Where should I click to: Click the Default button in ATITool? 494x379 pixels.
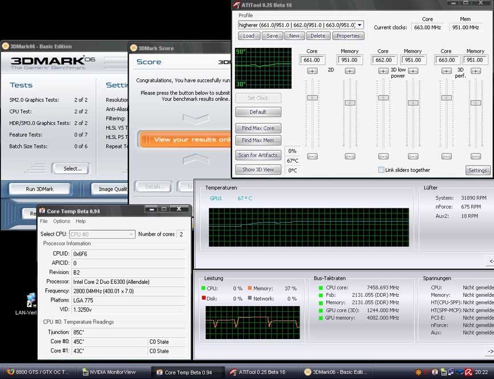[258, 112]
